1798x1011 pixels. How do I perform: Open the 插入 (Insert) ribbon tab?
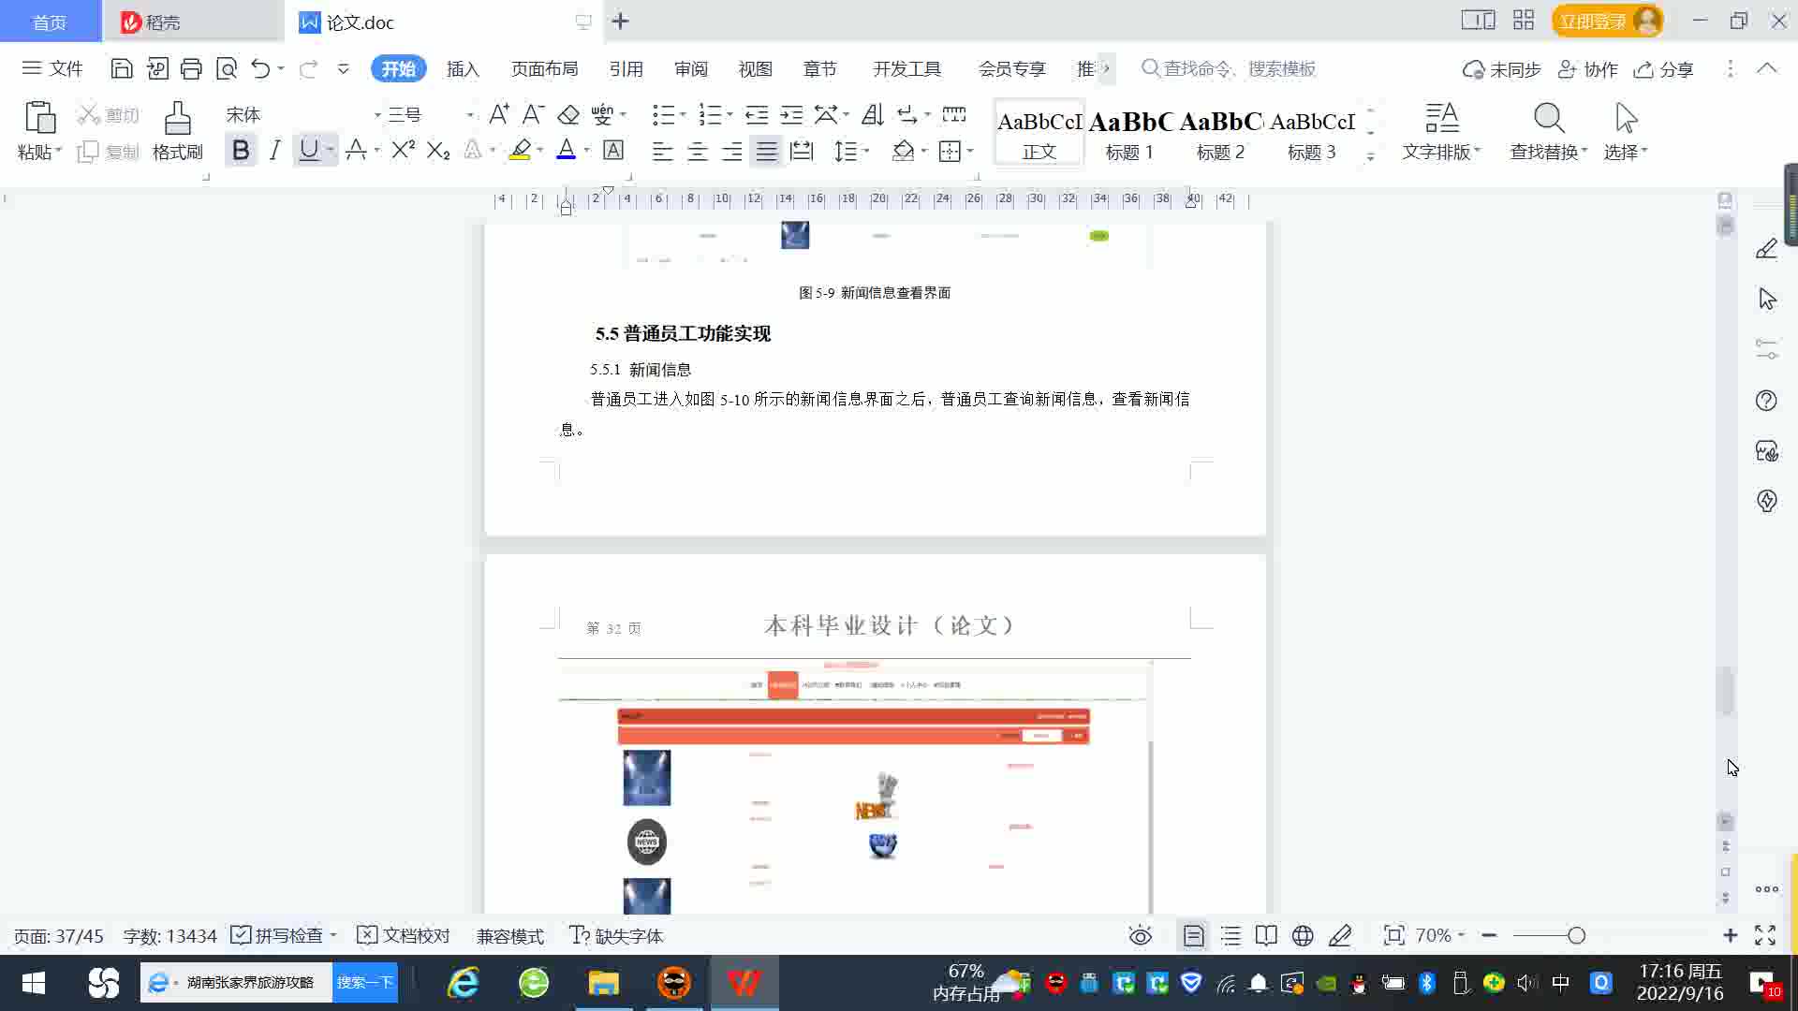[x=463, y=69]
